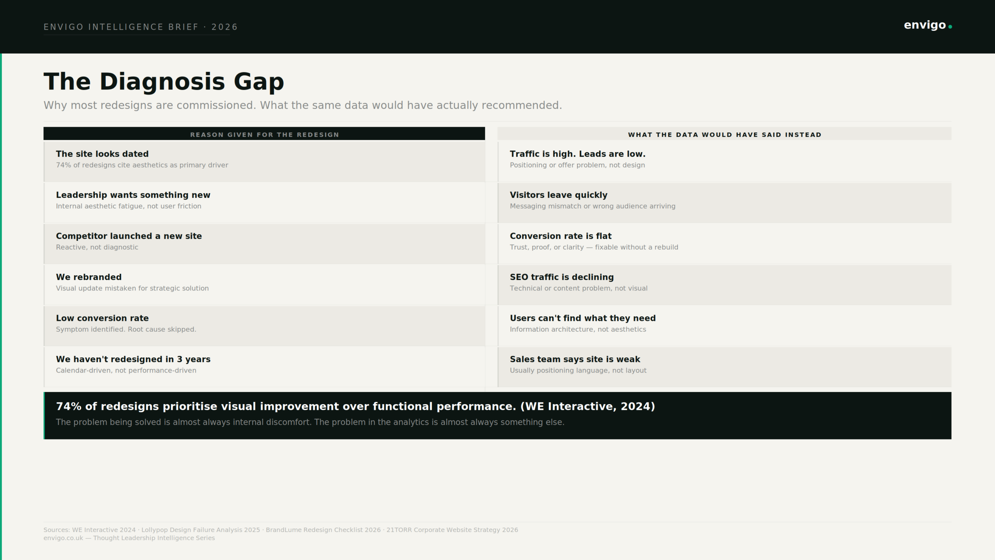This screenshot has height=560, width=995.
Task: Click 'Information architecture, not aesthetics' text
Action: click(x=578, y=329)
